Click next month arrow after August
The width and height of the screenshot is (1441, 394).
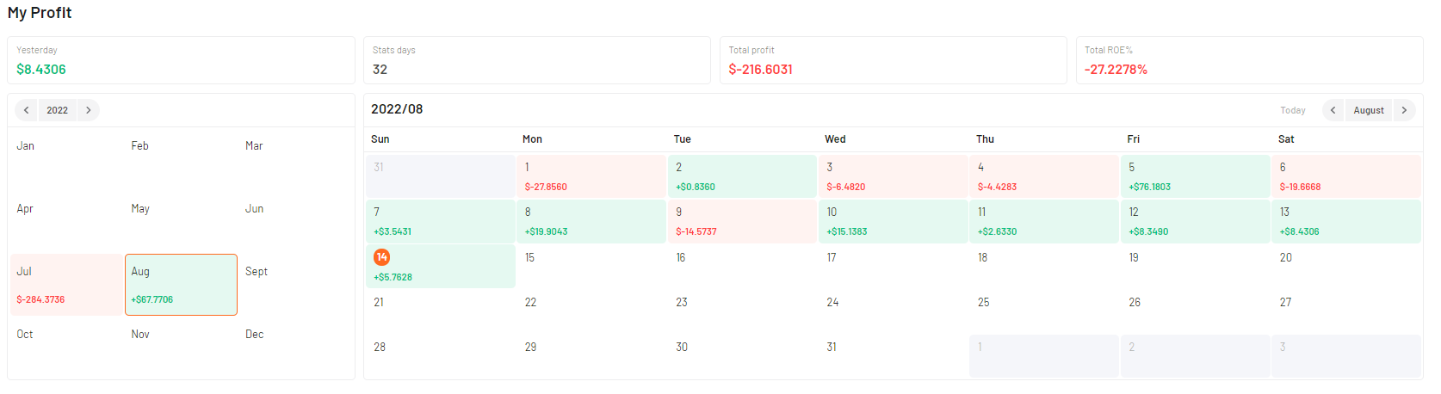pyautogui.click(x=1404, y=110)
